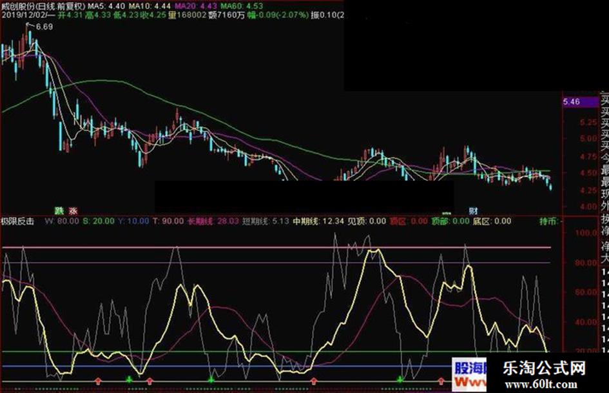This screenshot has width=609, height=393.
Task: Click the 中期线: 12.34 value
Action: (318, 221)
